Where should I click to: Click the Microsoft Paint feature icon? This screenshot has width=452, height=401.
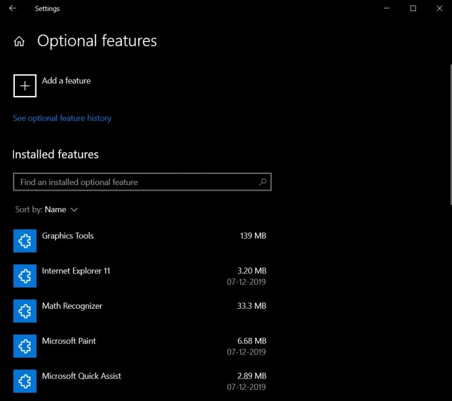tap(25, 346)
